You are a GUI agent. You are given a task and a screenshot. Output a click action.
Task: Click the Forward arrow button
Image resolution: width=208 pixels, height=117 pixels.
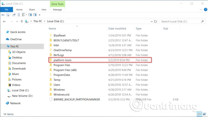(x=11, y=21)
